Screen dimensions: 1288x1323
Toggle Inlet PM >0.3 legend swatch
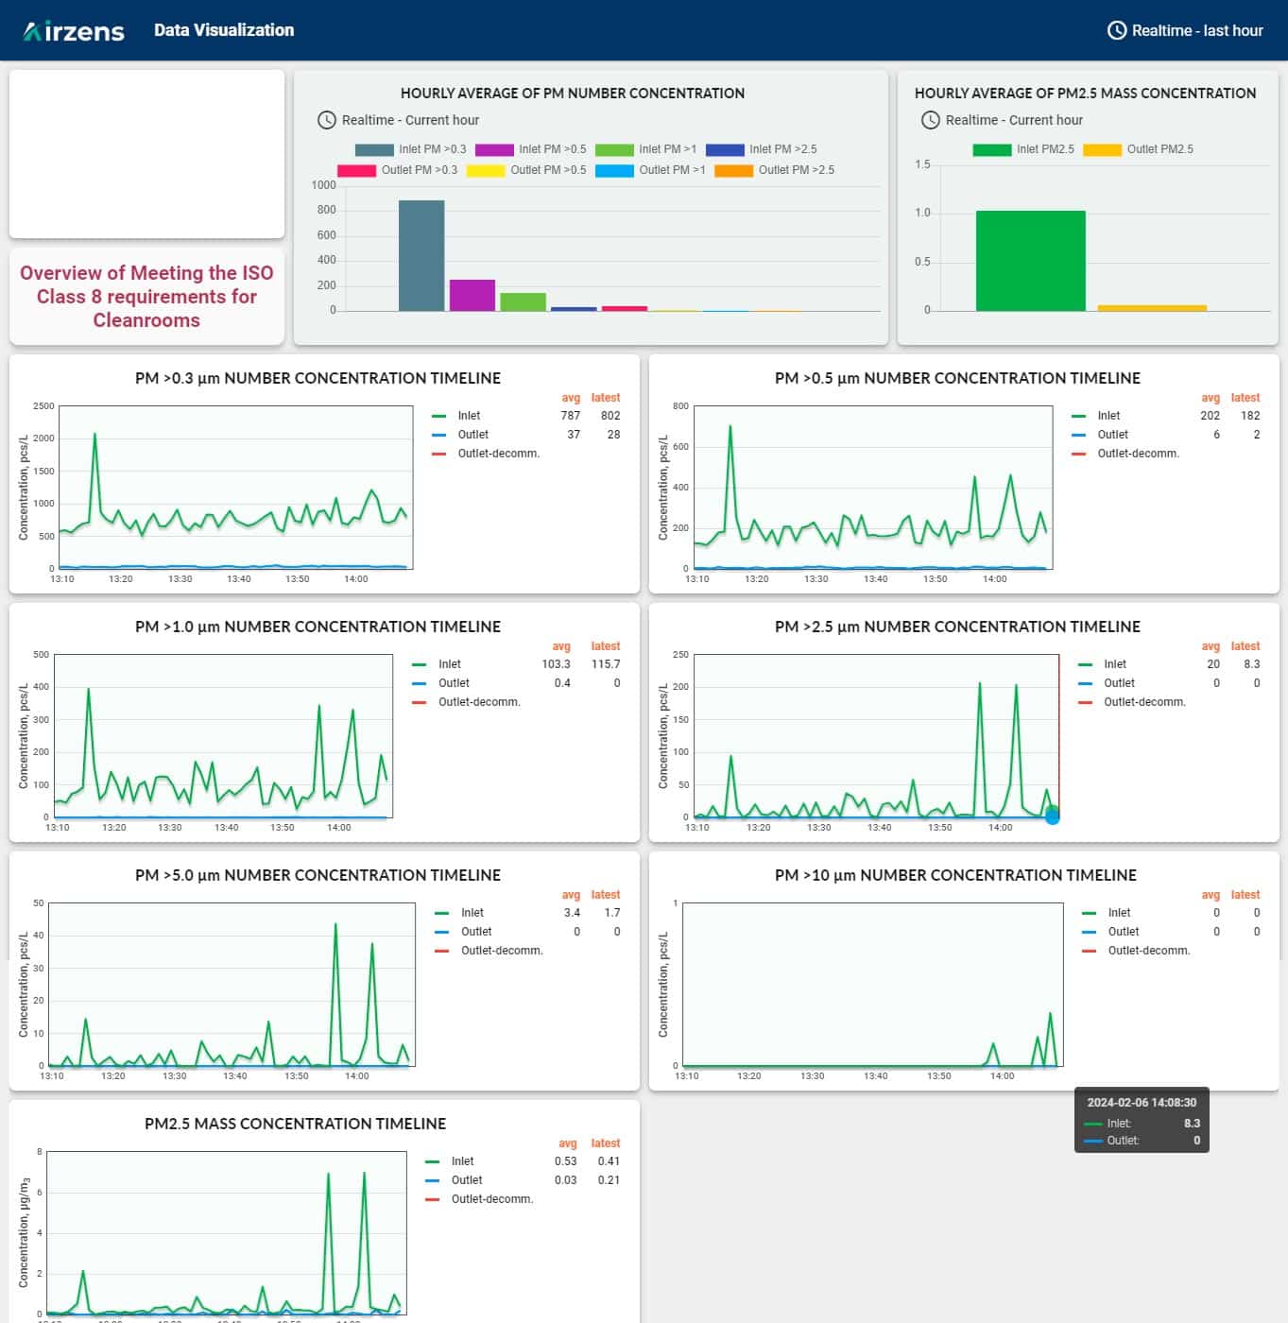click(374, 149)
